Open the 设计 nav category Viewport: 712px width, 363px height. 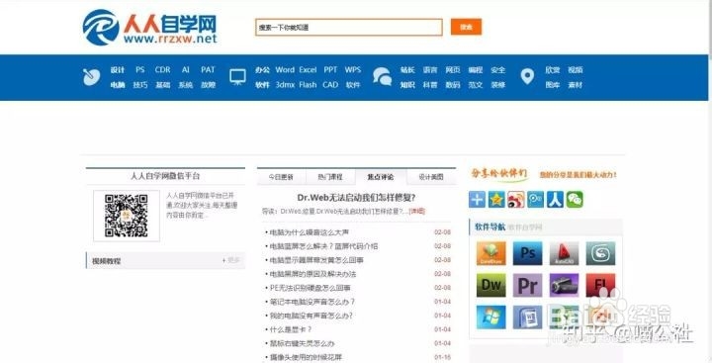pos(118,70)
